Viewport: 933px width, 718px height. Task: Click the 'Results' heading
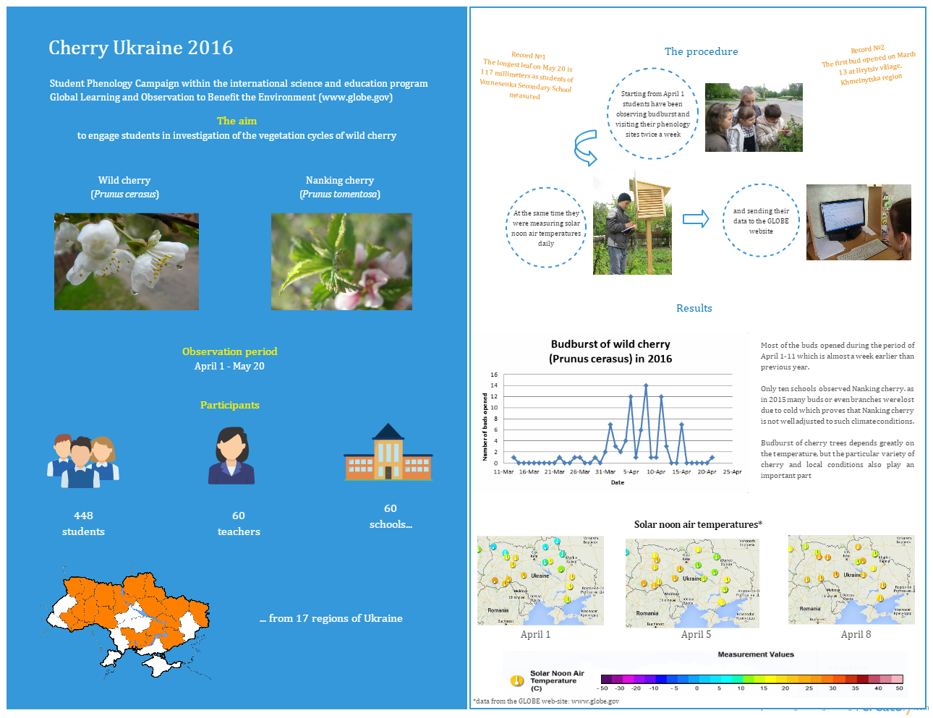tap(694, 308)
